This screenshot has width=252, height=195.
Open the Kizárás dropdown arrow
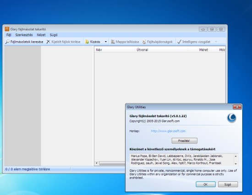[x=106, y=42]
